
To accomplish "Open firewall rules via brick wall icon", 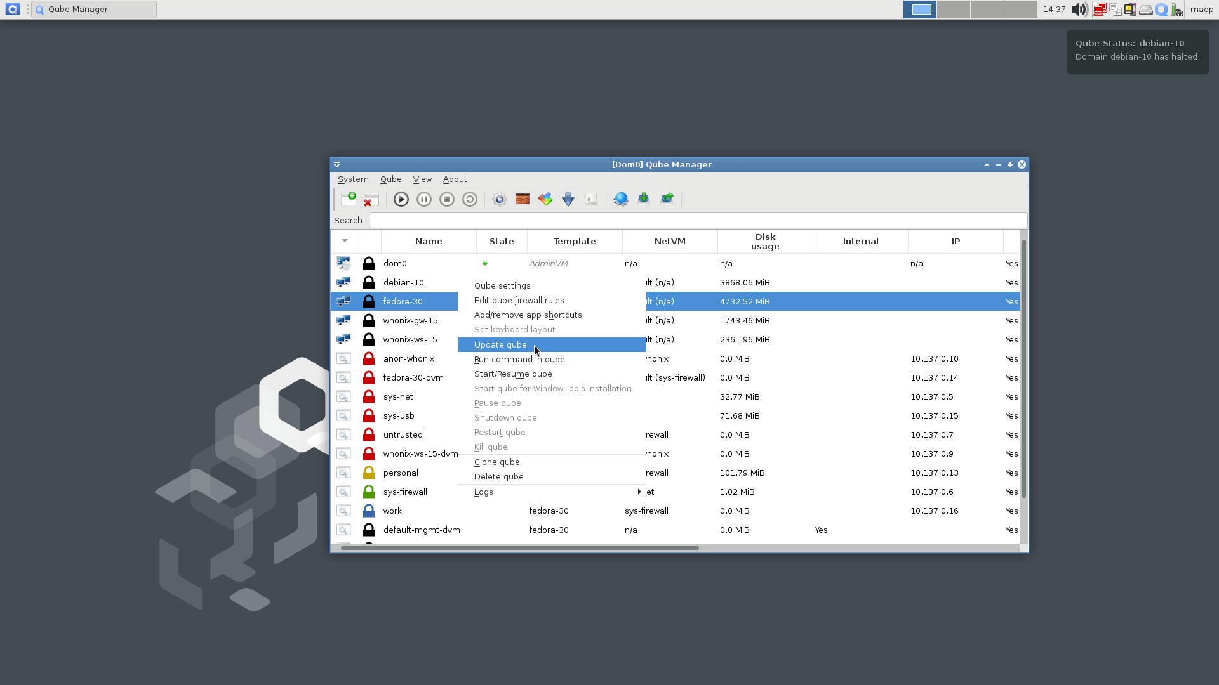I will tap(523, 199).
